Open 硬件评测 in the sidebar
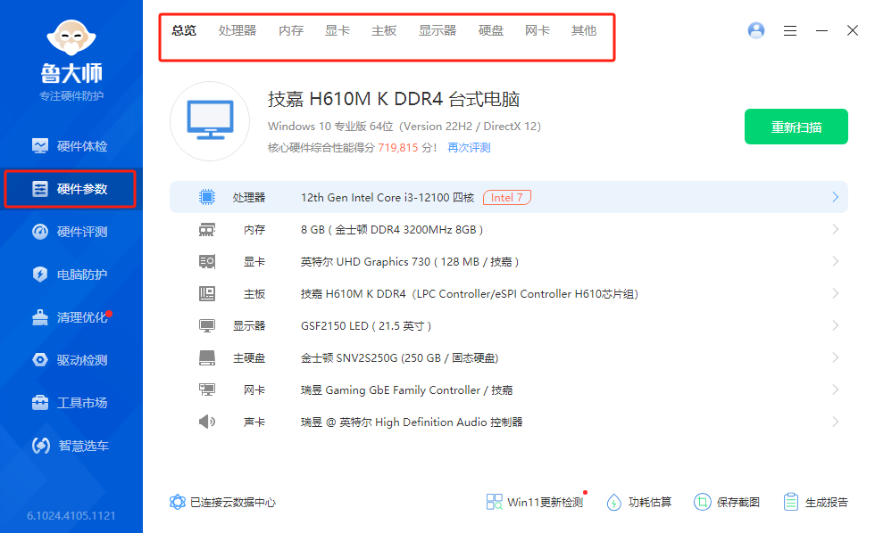Image resolution: width=875 pixels, height=533 pixels. [70, 232]
